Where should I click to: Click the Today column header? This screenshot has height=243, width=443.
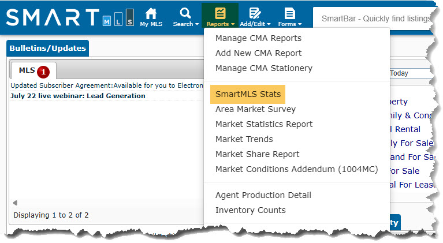[x=399, y=73]
